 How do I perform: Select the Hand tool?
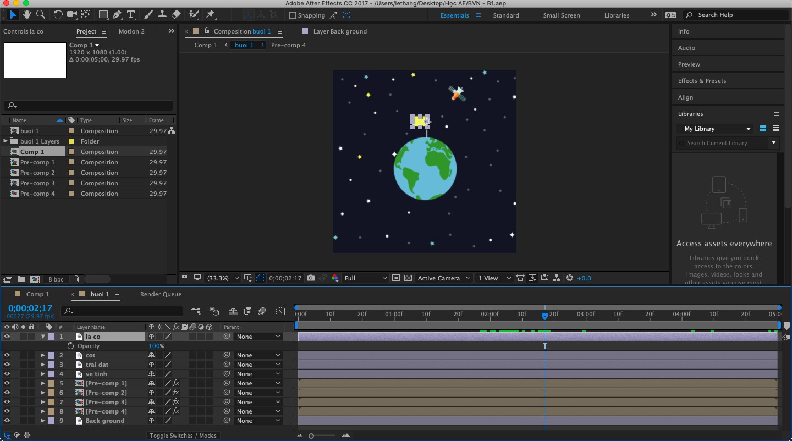27,15
